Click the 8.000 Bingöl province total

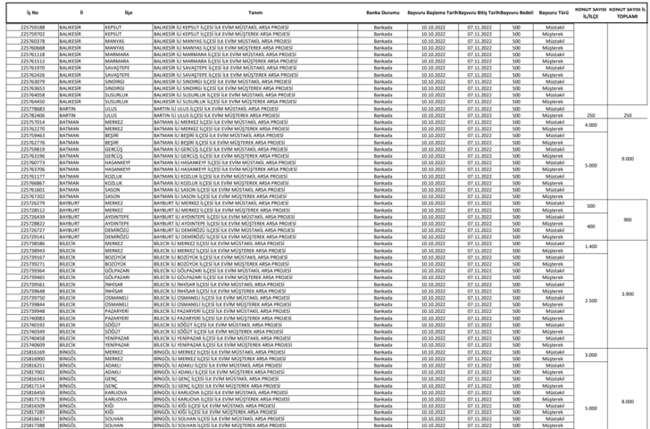click(x=628, y=401)
